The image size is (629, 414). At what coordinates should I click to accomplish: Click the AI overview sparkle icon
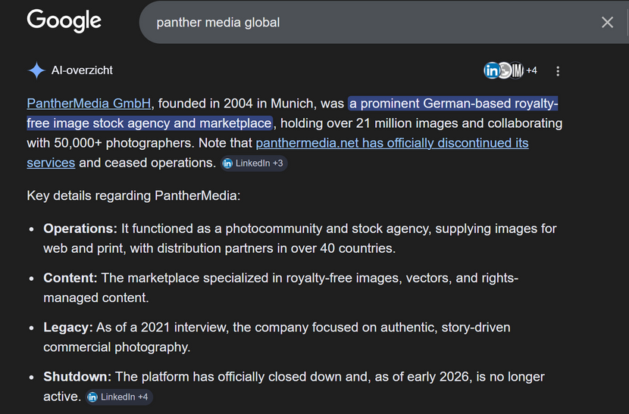coord(36,70)
